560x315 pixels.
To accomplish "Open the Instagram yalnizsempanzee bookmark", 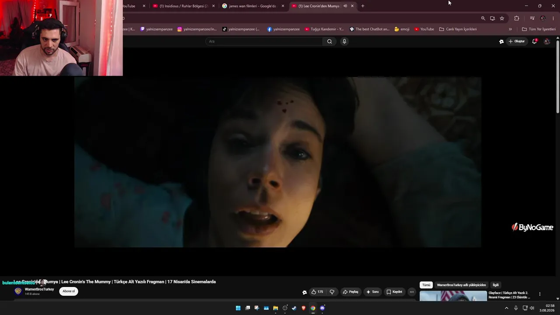I will point(197,29).
